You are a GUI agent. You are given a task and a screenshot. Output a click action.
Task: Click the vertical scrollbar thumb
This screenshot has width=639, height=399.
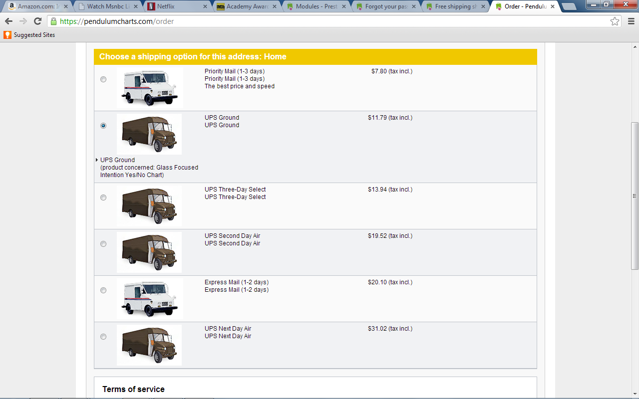pos(635,196)
